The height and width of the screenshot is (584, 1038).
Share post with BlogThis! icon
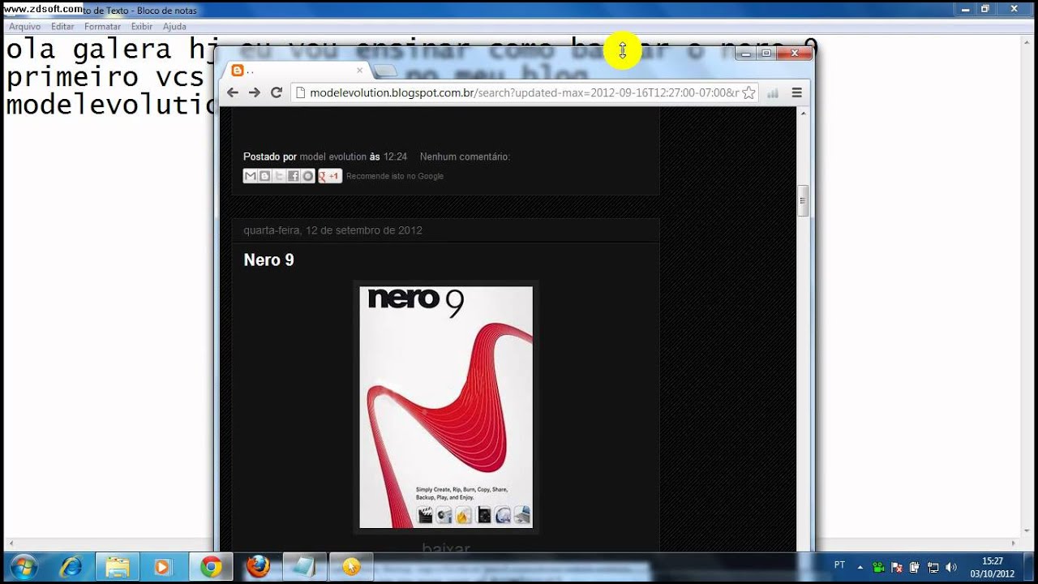tap(264, 176)
